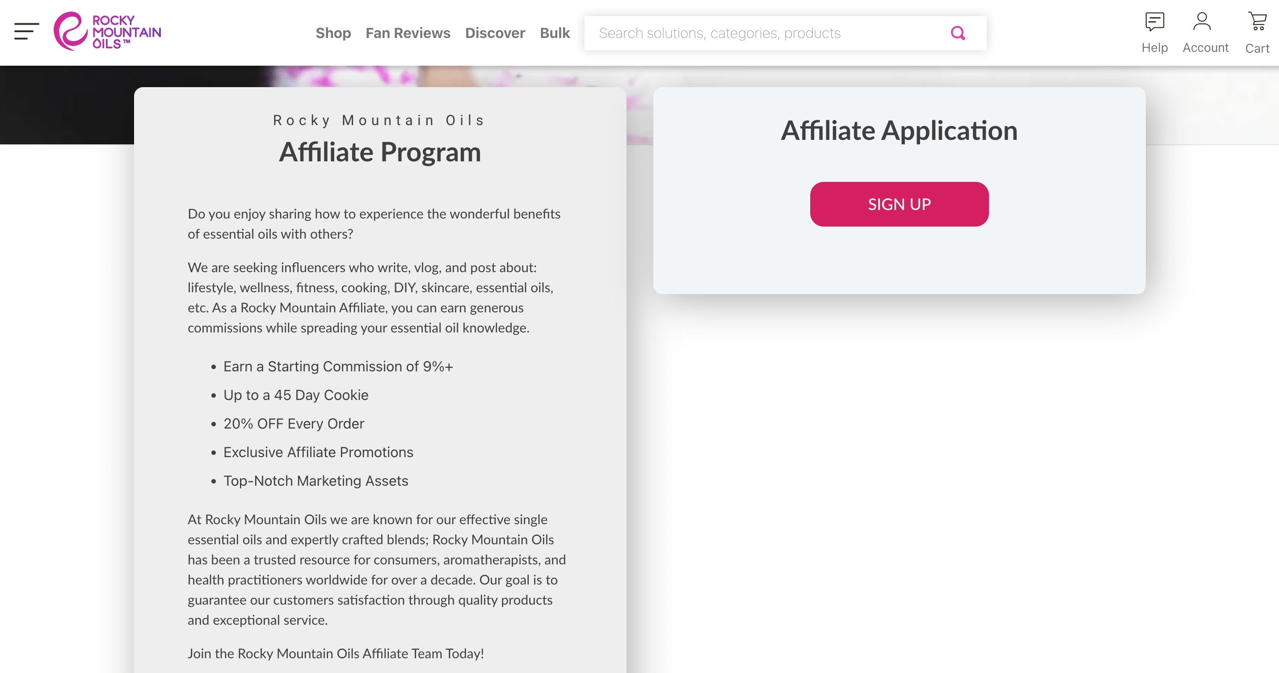Open the Help chat bubble icon
Viewport: 1279px width, 673px height.
coord(1154,21)
